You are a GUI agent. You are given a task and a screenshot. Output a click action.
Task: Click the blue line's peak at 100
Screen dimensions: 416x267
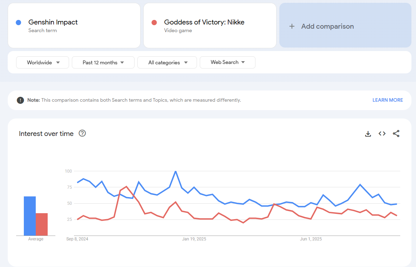pyautogui.click(x=175, y=171)
